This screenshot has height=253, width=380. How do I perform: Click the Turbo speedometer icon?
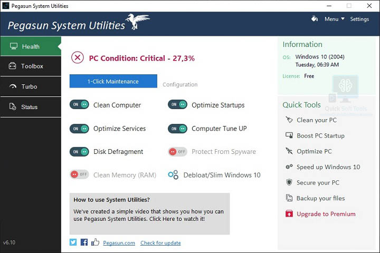point(13,86)
